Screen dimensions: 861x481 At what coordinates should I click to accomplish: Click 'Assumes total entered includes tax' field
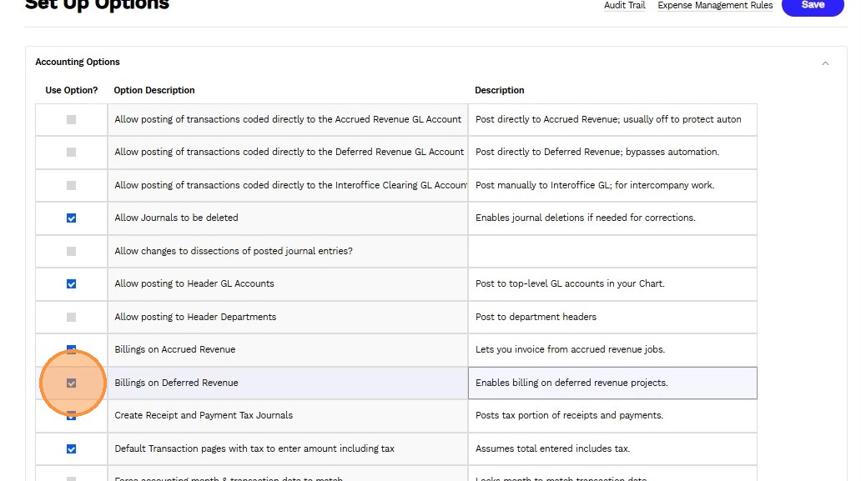click(x=612, y=449)
